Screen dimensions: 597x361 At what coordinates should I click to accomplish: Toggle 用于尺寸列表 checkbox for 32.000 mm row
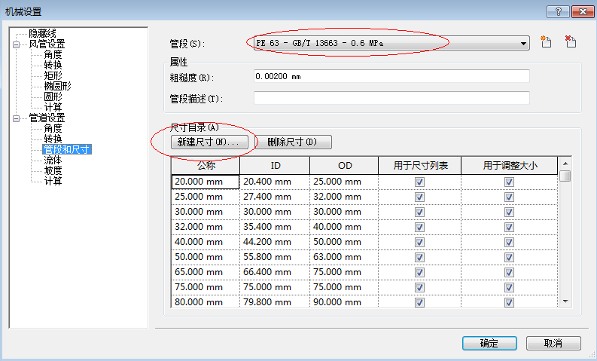coord(419,227)
